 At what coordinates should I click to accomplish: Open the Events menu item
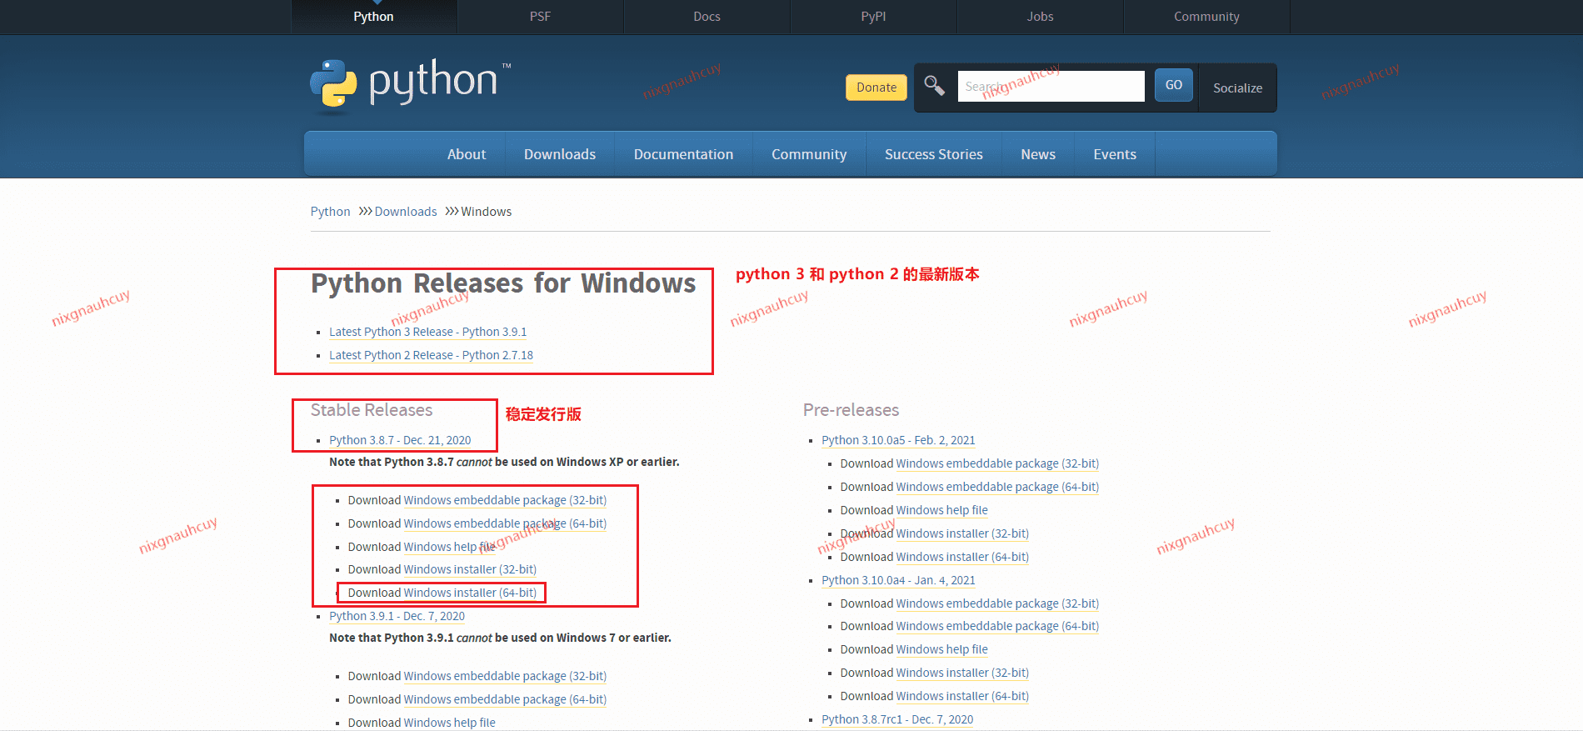click(1115, 154)
